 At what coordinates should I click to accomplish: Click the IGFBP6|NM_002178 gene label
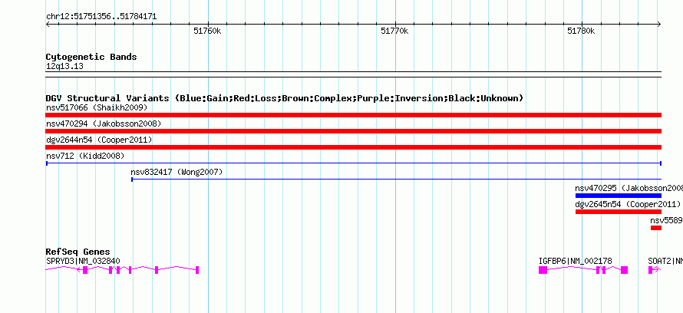pos(576,261)
